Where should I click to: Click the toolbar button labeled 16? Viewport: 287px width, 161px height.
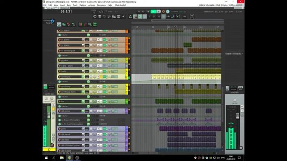[x=159, y=17]
